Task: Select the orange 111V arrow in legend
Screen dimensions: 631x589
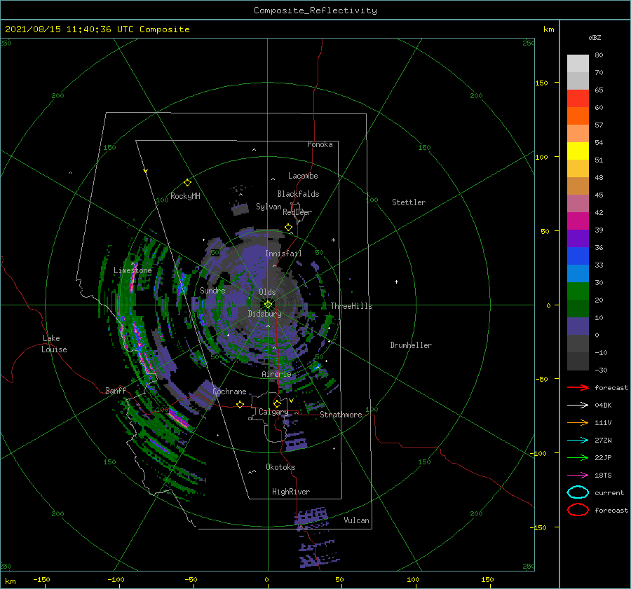Action: coord(578,422)
